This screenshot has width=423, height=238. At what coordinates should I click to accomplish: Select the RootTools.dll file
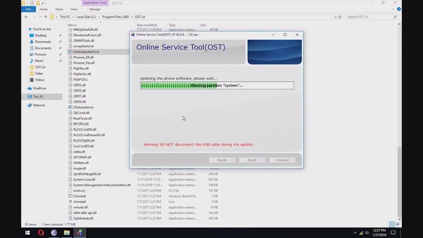(83, 118)
